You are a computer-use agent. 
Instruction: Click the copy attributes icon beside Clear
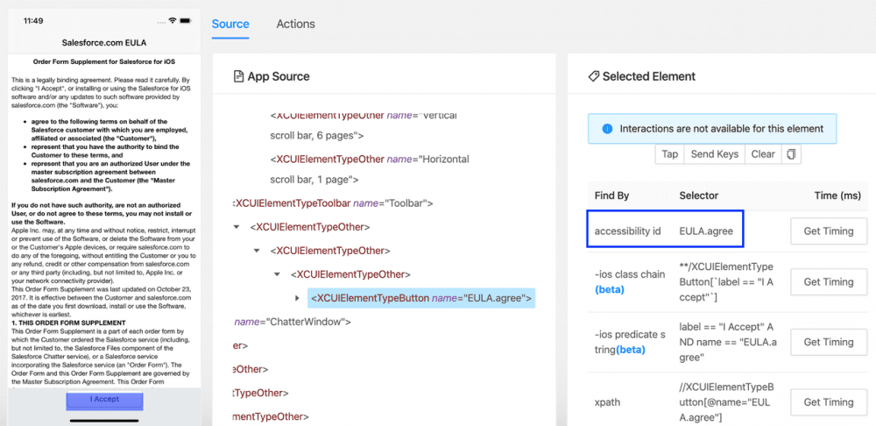pos(791,154)
